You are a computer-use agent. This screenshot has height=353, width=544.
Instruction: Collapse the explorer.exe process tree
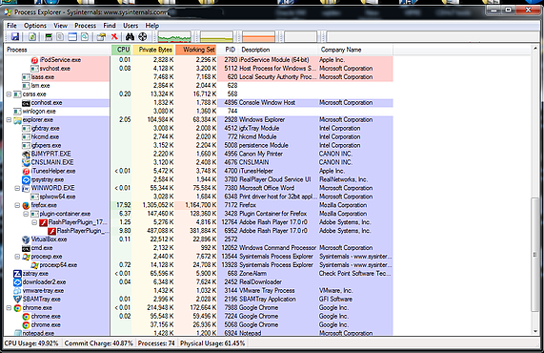[9, 120]
